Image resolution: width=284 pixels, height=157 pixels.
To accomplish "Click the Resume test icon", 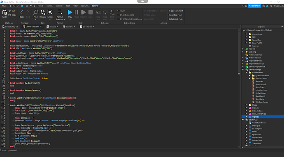I will tap(83, 12).
